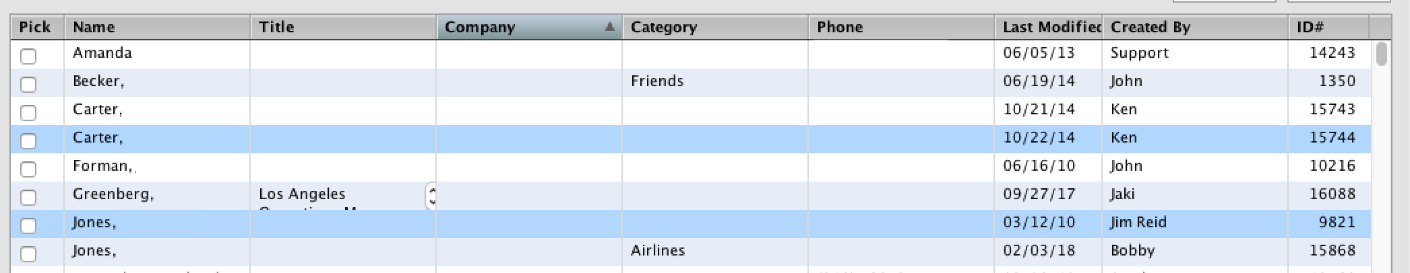Tick the Pick checkbox for Becker
1410x273 pixels.
click(28, 84)
